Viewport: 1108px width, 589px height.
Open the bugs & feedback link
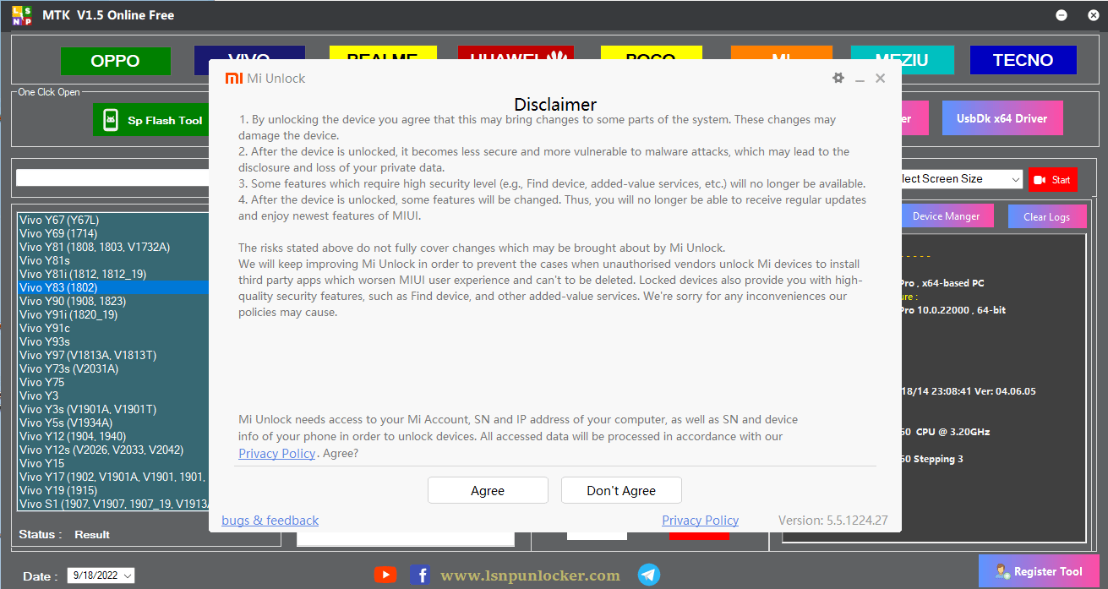tap(270, 520)
